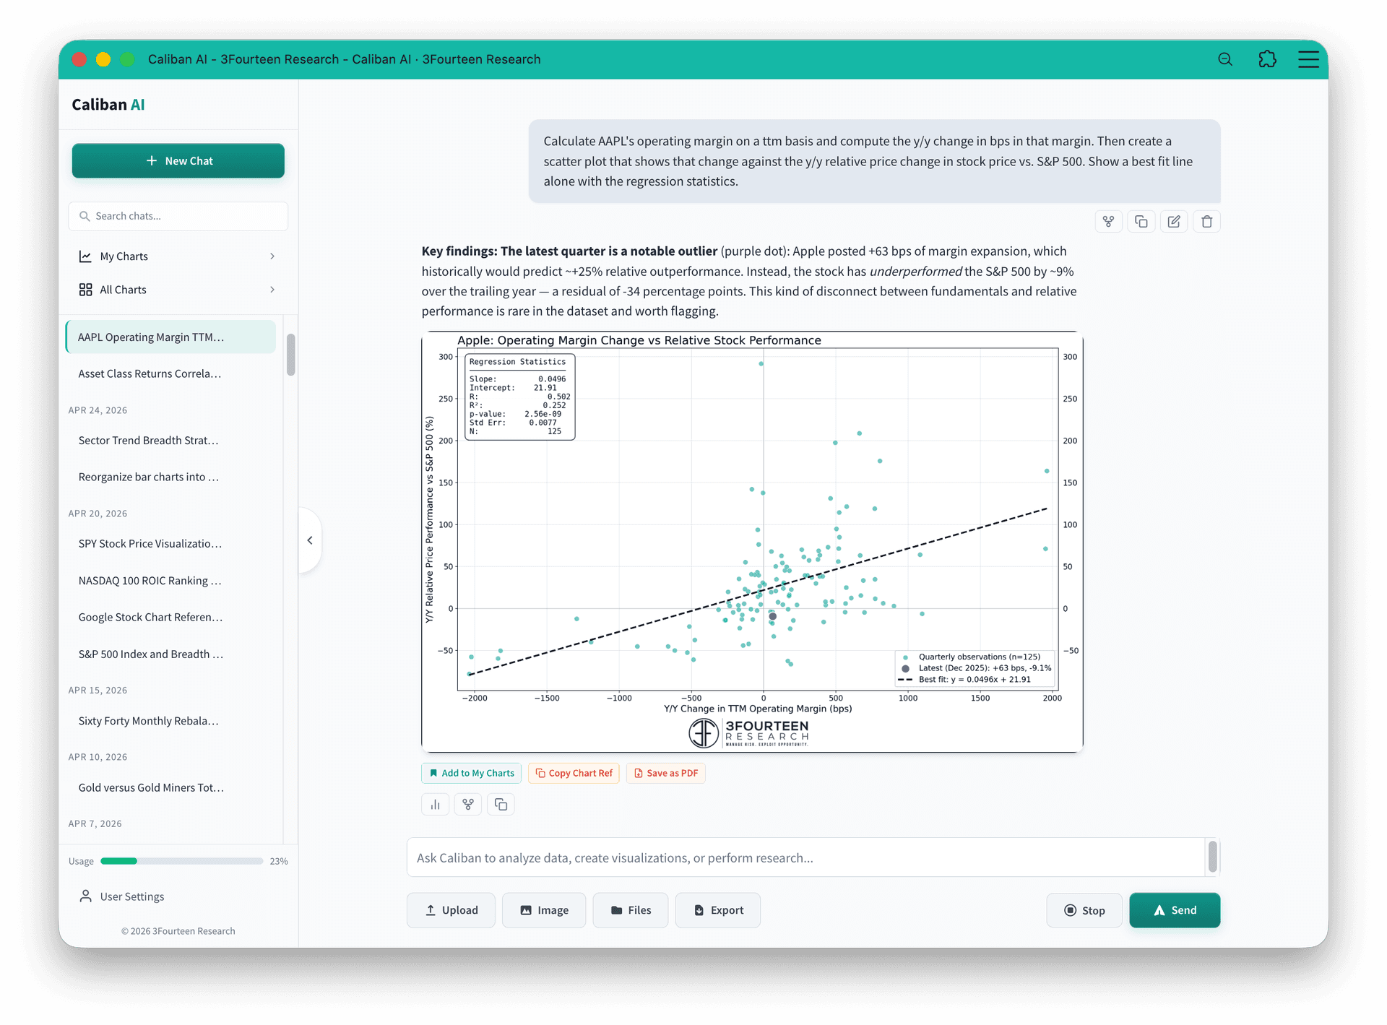Open Reorganize bar charts into chat
This screenshot has width=1387, height=1025.
[170, 477]
